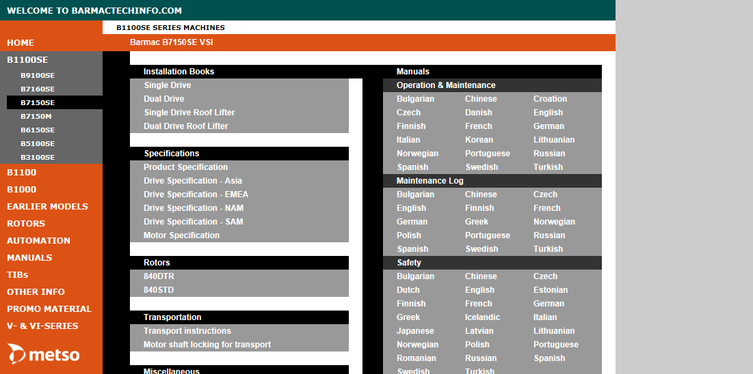Select the B7150SE model in the sidebar
The image size is (753, 374).
click(x=38, y=102)
